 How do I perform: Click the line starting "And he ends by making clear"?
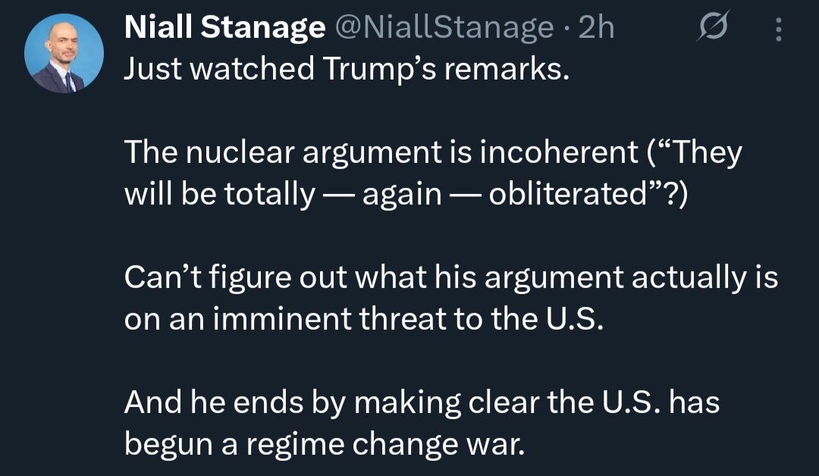tap(422, 402)
